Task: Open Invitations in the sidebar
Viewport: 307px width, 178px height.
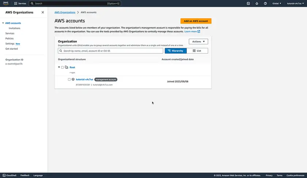Action: pos(15,28)
